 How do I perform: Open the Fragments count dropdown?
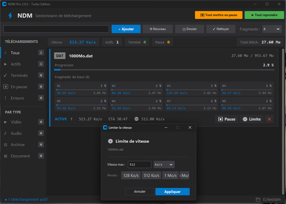pos(272,29)
